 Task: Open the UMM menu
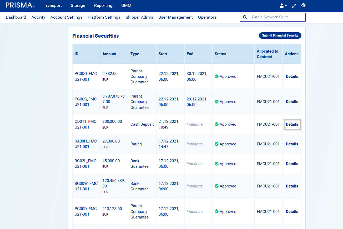[126, 6]
